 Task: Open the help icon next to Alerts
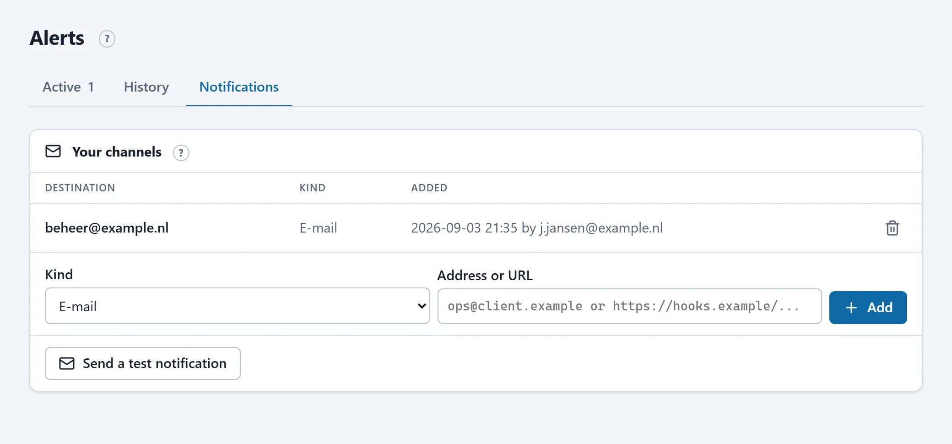tap(107, 39)
